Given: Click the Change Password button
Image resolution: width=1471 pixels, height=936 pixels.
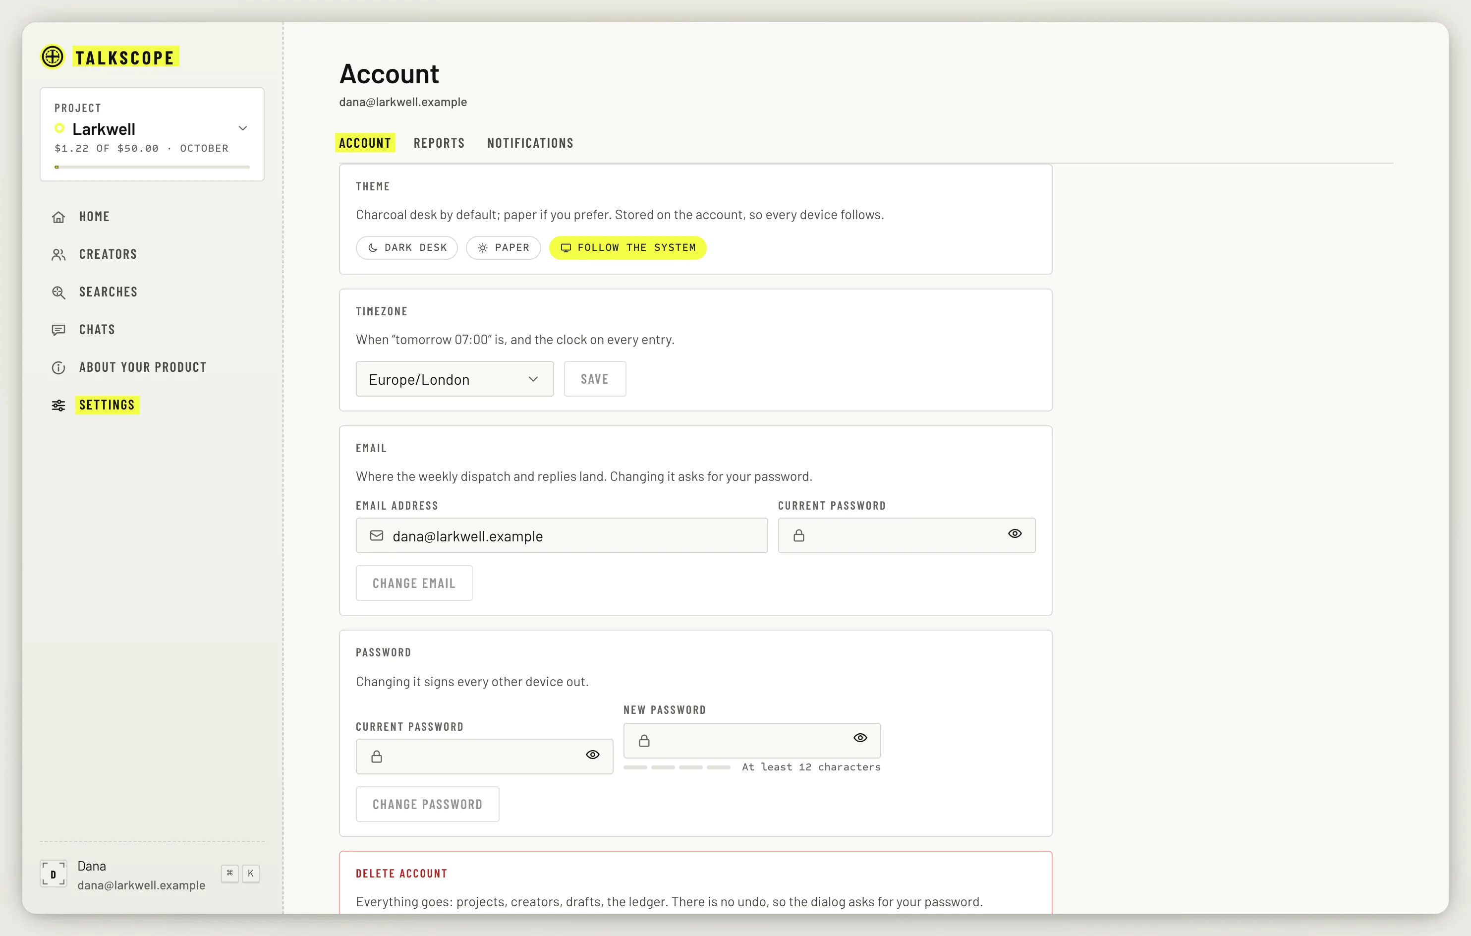Looking at the screenshot, I should pyautogui.click(x=428, y=804).
